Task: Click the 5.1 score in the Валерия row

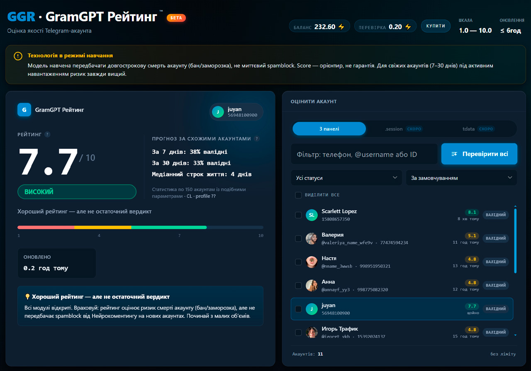Action: 472,235
